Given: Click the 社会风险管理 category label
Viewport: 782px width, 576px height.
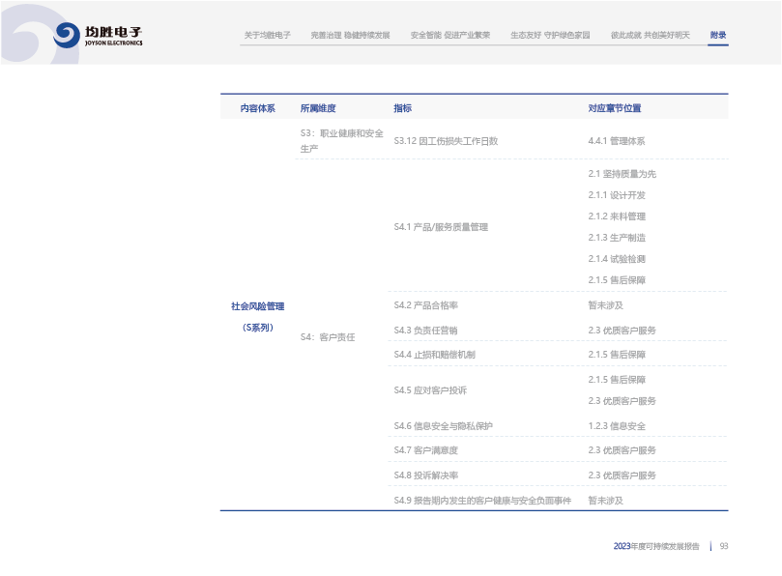Looking at the screenshot, I should click(x=257, y=306).
